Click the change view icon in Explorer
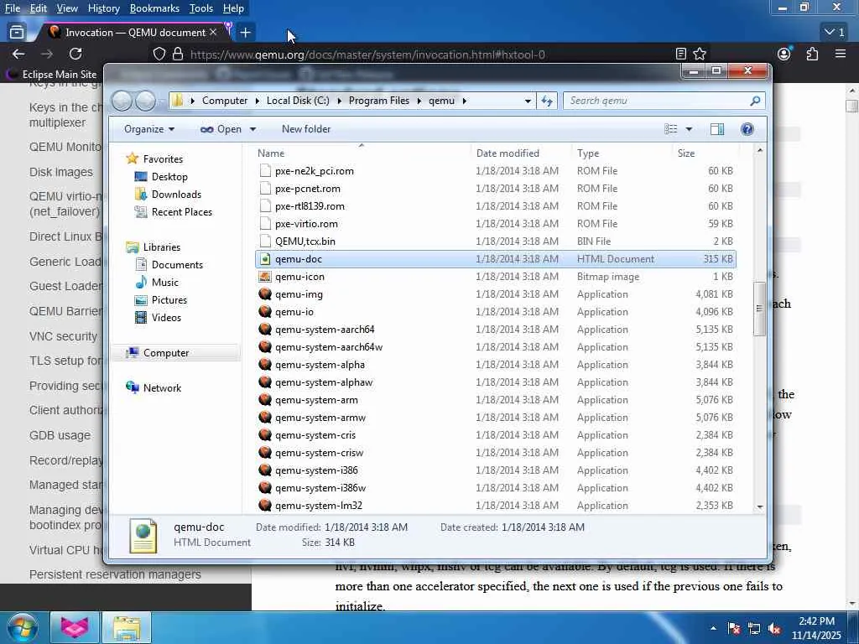 (670, 129)
